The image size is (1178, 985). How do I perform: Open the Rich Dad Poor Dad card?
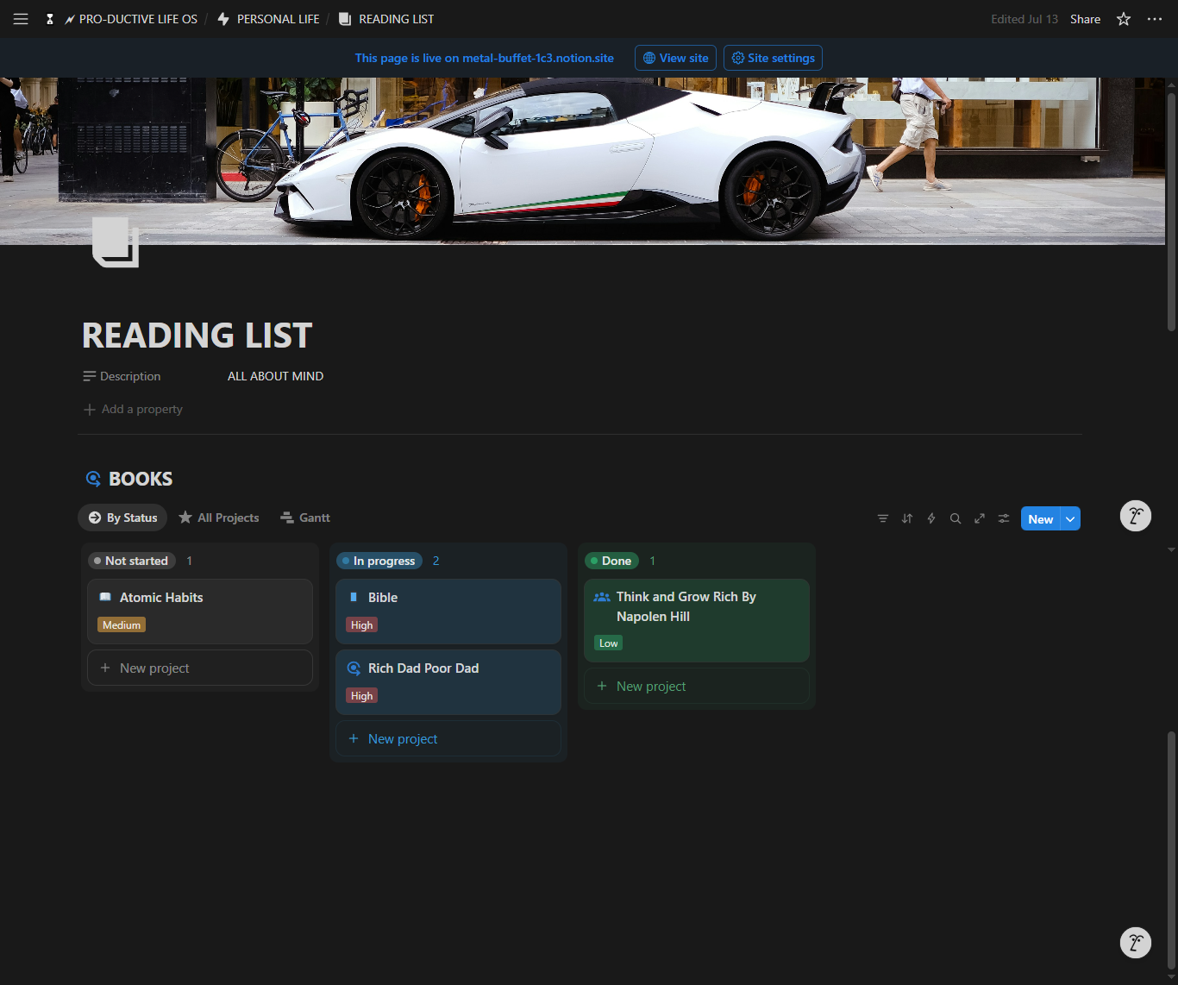coord(448,681)
